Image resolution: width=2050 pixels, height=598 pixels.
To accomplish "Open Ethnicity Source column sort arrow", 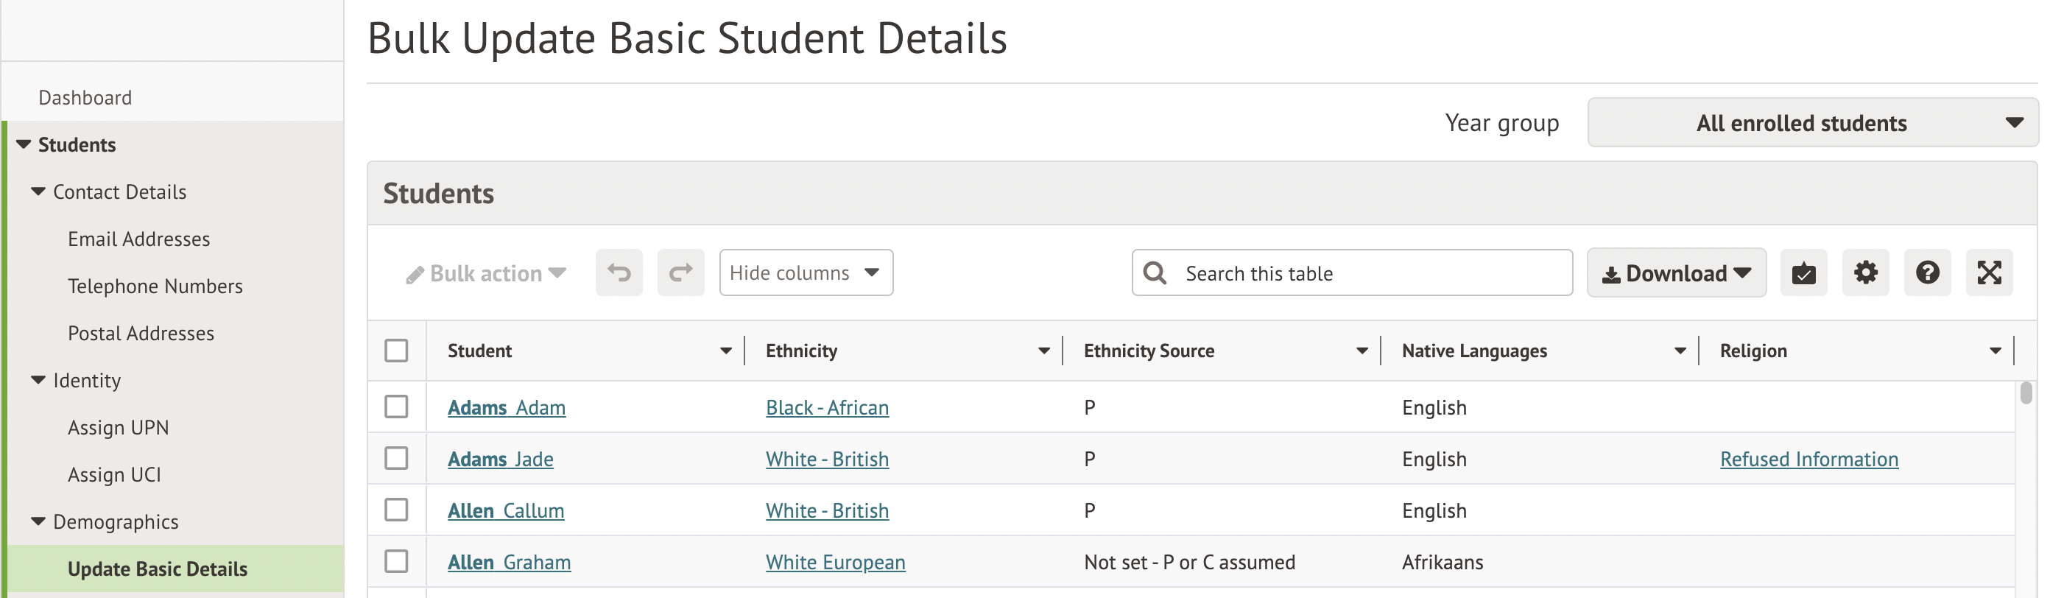I will click(1363, 351).
